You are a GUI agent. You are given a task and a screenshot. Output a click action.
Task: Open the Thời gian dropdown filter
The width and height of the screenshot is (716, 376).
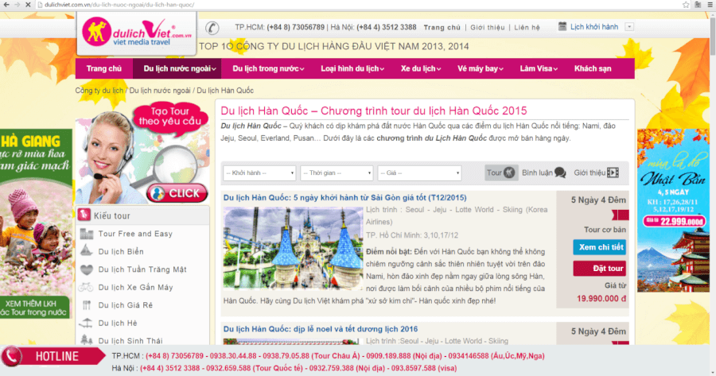[337, 172]
